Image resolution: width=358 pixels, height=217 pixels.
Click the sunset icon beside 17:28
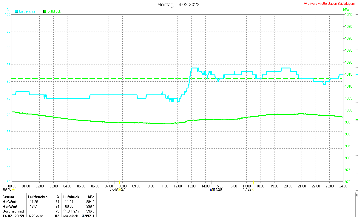click(253, 190)
